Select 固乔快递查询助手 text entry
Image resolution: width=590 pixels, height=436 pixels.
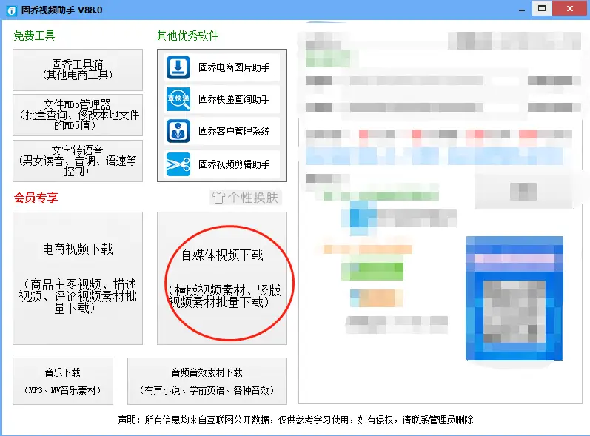[234, 99]
